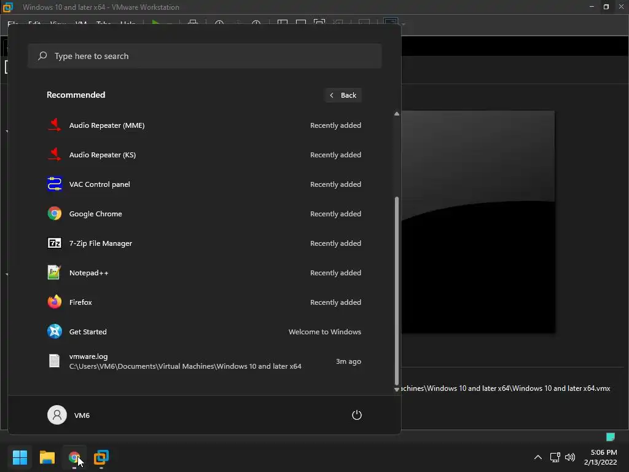The height and width of the screenshot is (472, 629).
Task: Show hidden system tray icons
Action: [538, 457]
